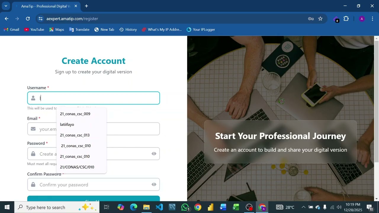Open WhatsApp from the taskbar
The width and height of the screenshot is (379, 213).
click(x=185, y=207)
